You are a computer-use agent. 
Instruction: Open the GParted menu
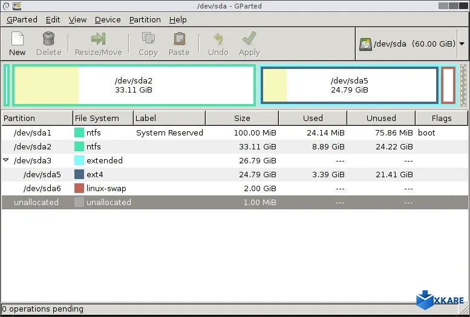point(22,19)
